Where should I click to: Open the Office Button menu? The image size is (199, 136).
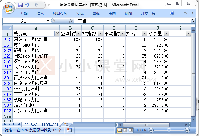9,8
